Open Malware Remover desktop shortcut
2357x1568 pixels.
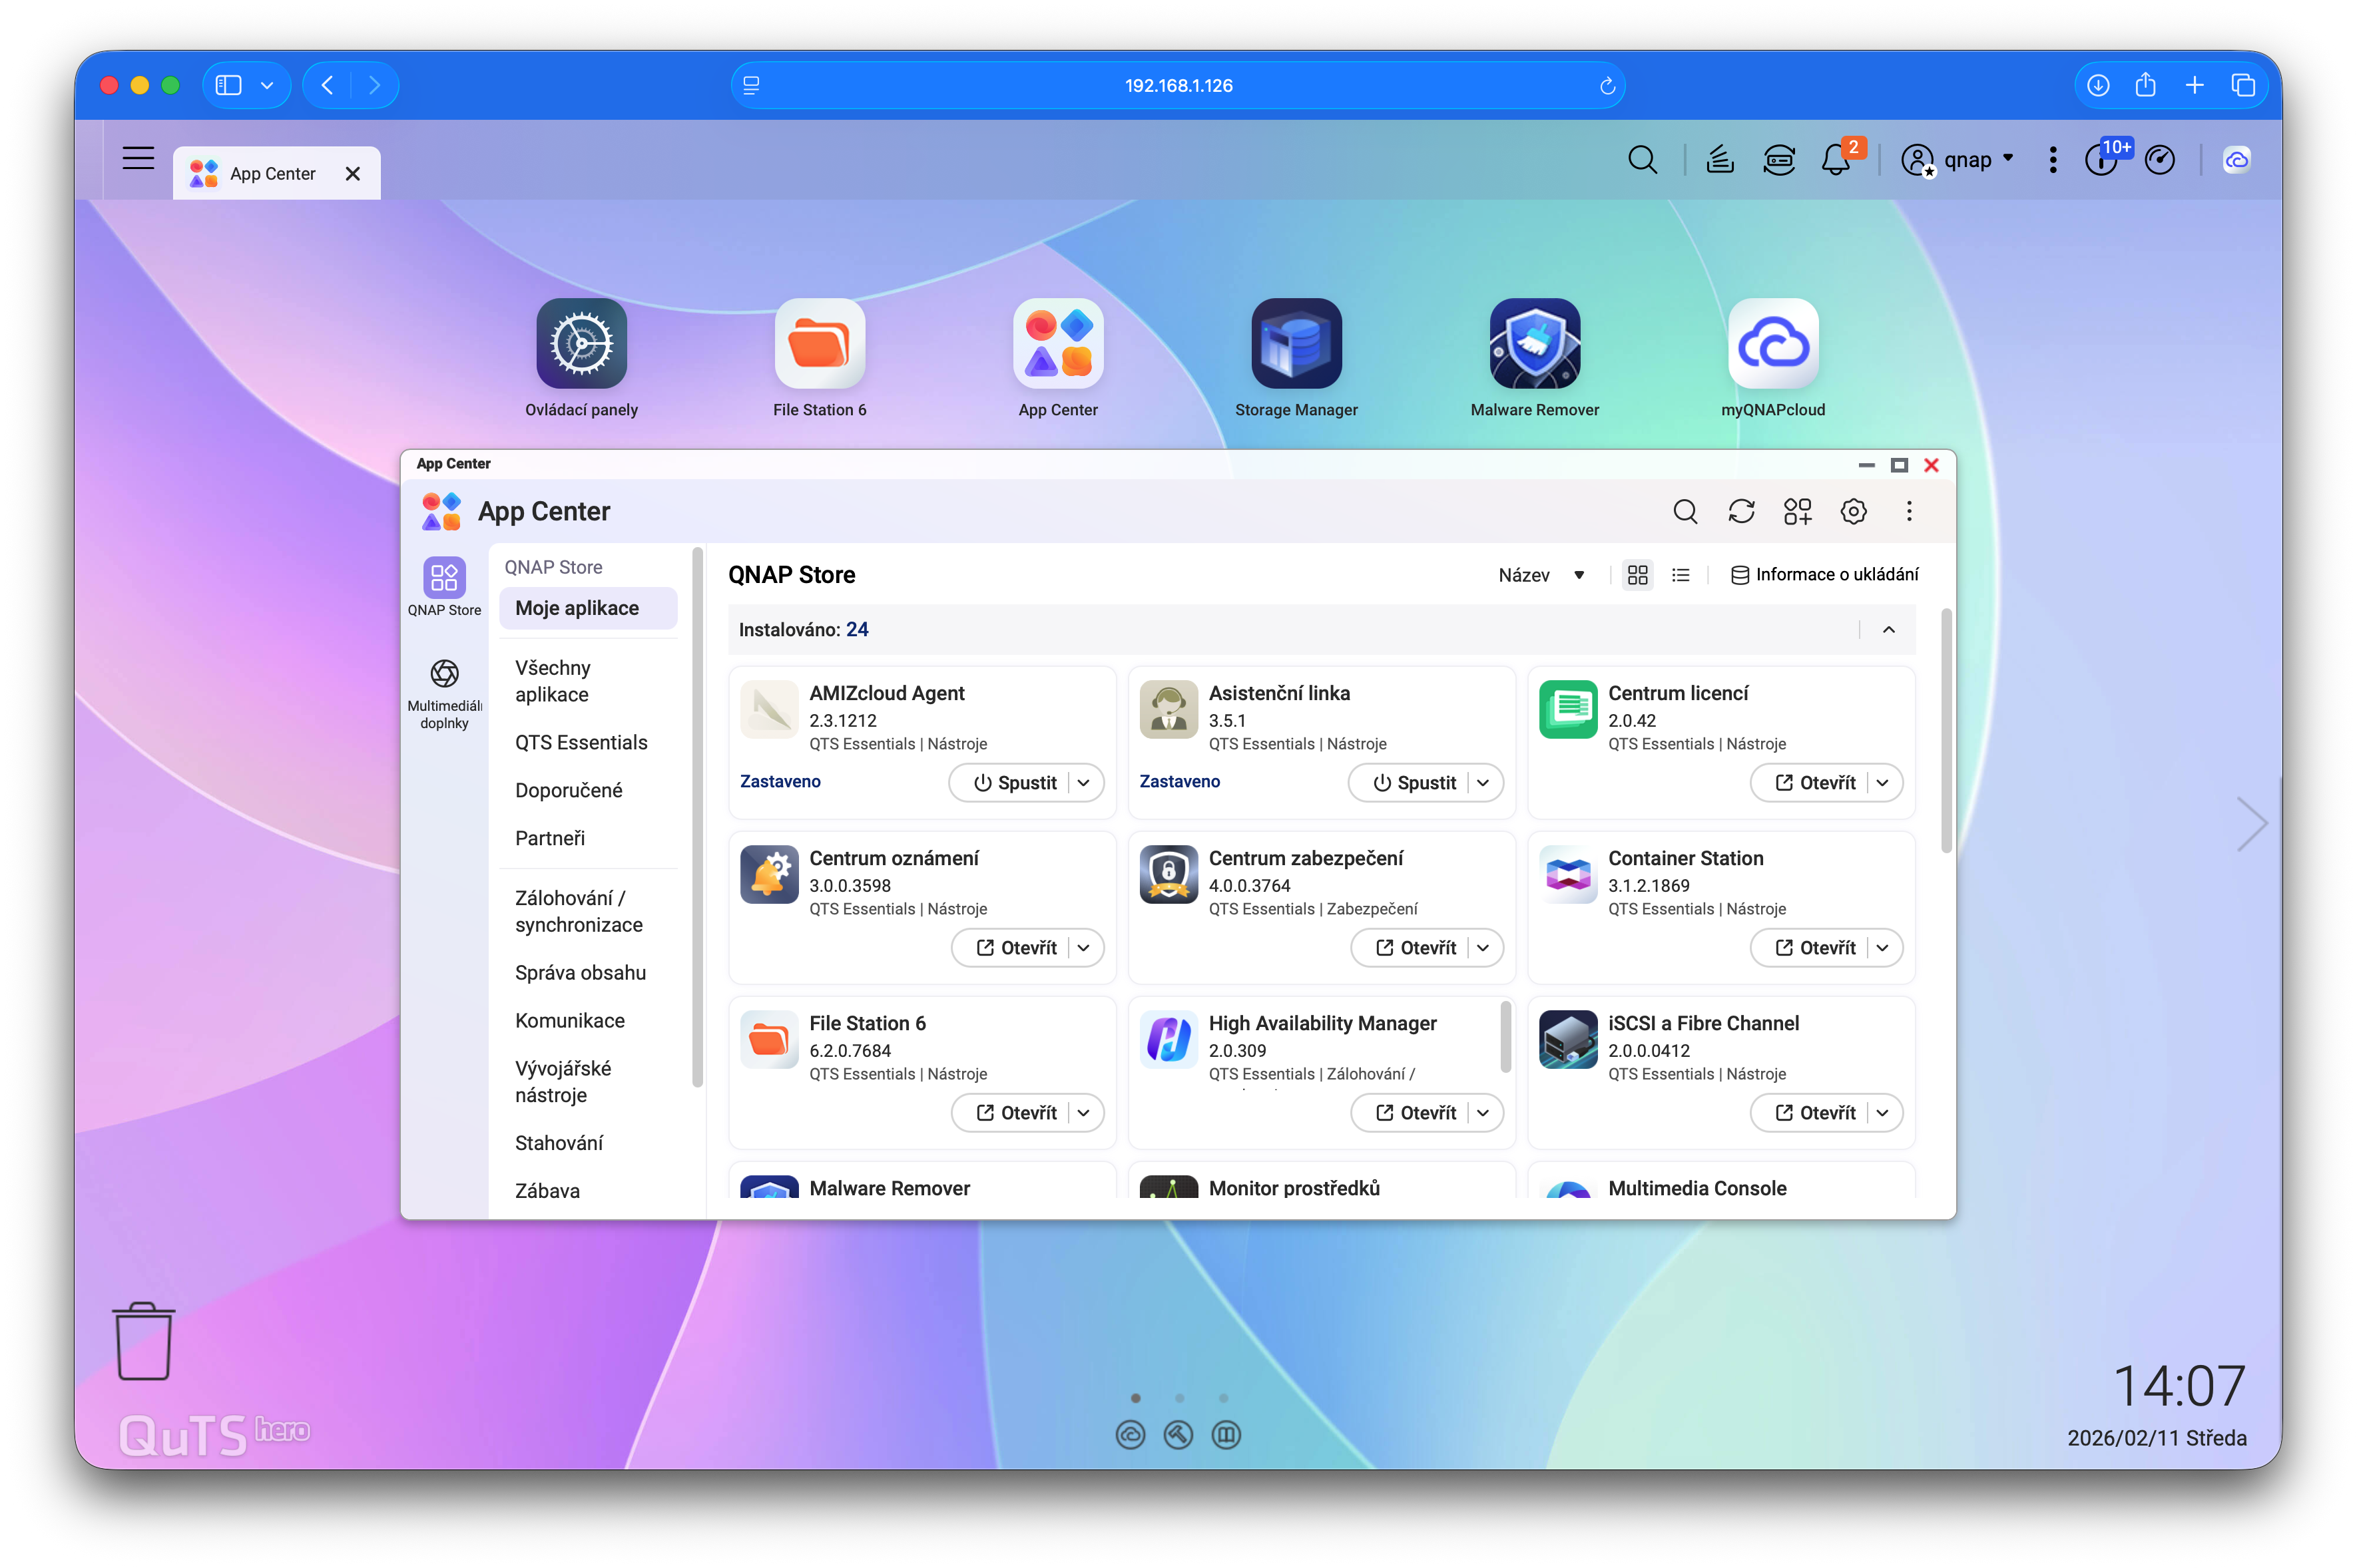click(x=1533, y=344)
